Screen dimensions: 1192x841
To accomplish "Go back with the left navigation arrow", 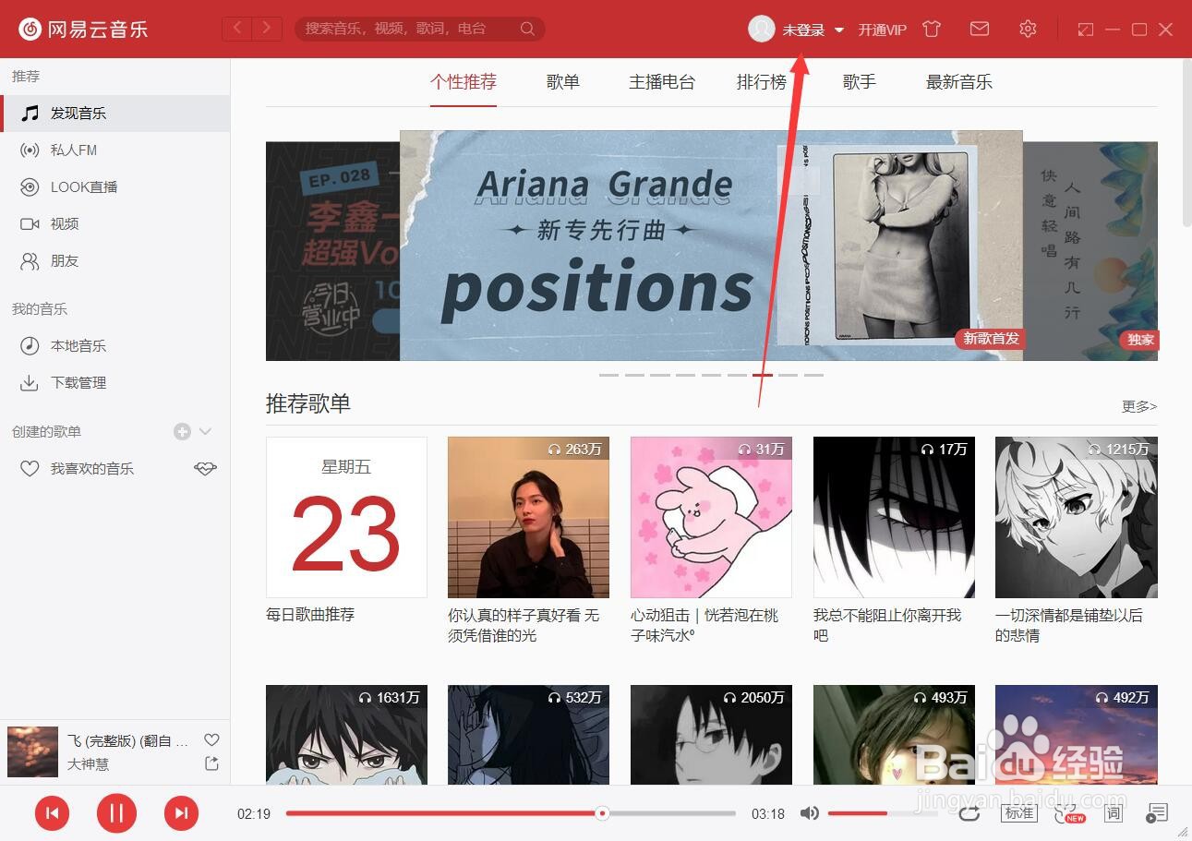I will pyautogui.click(x=236, y=29).
